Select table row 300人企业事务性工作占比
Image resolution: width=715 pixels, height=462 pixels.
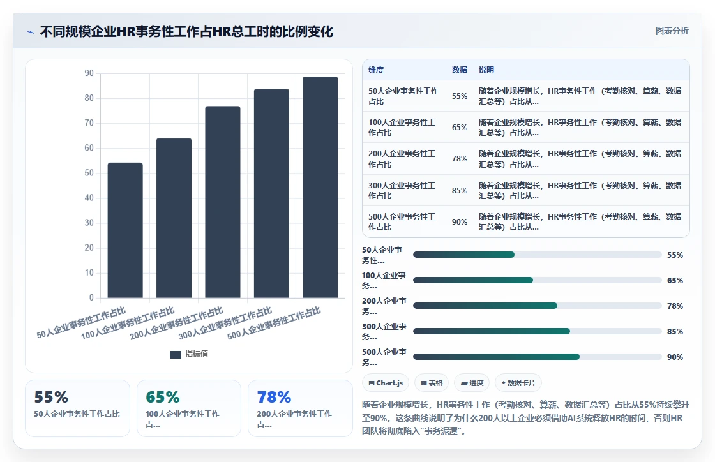(x=526, y=190)
